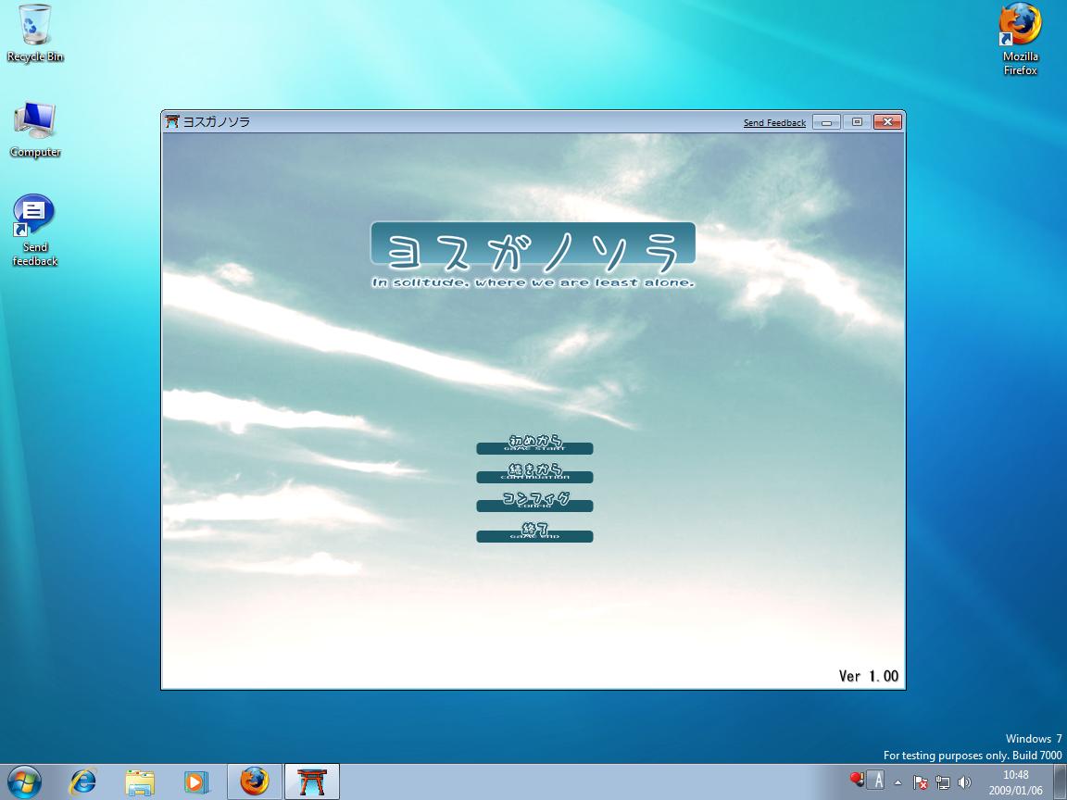Click the Show desktop button at taskbar end
1067x800 pixels.
point(1059,782)
